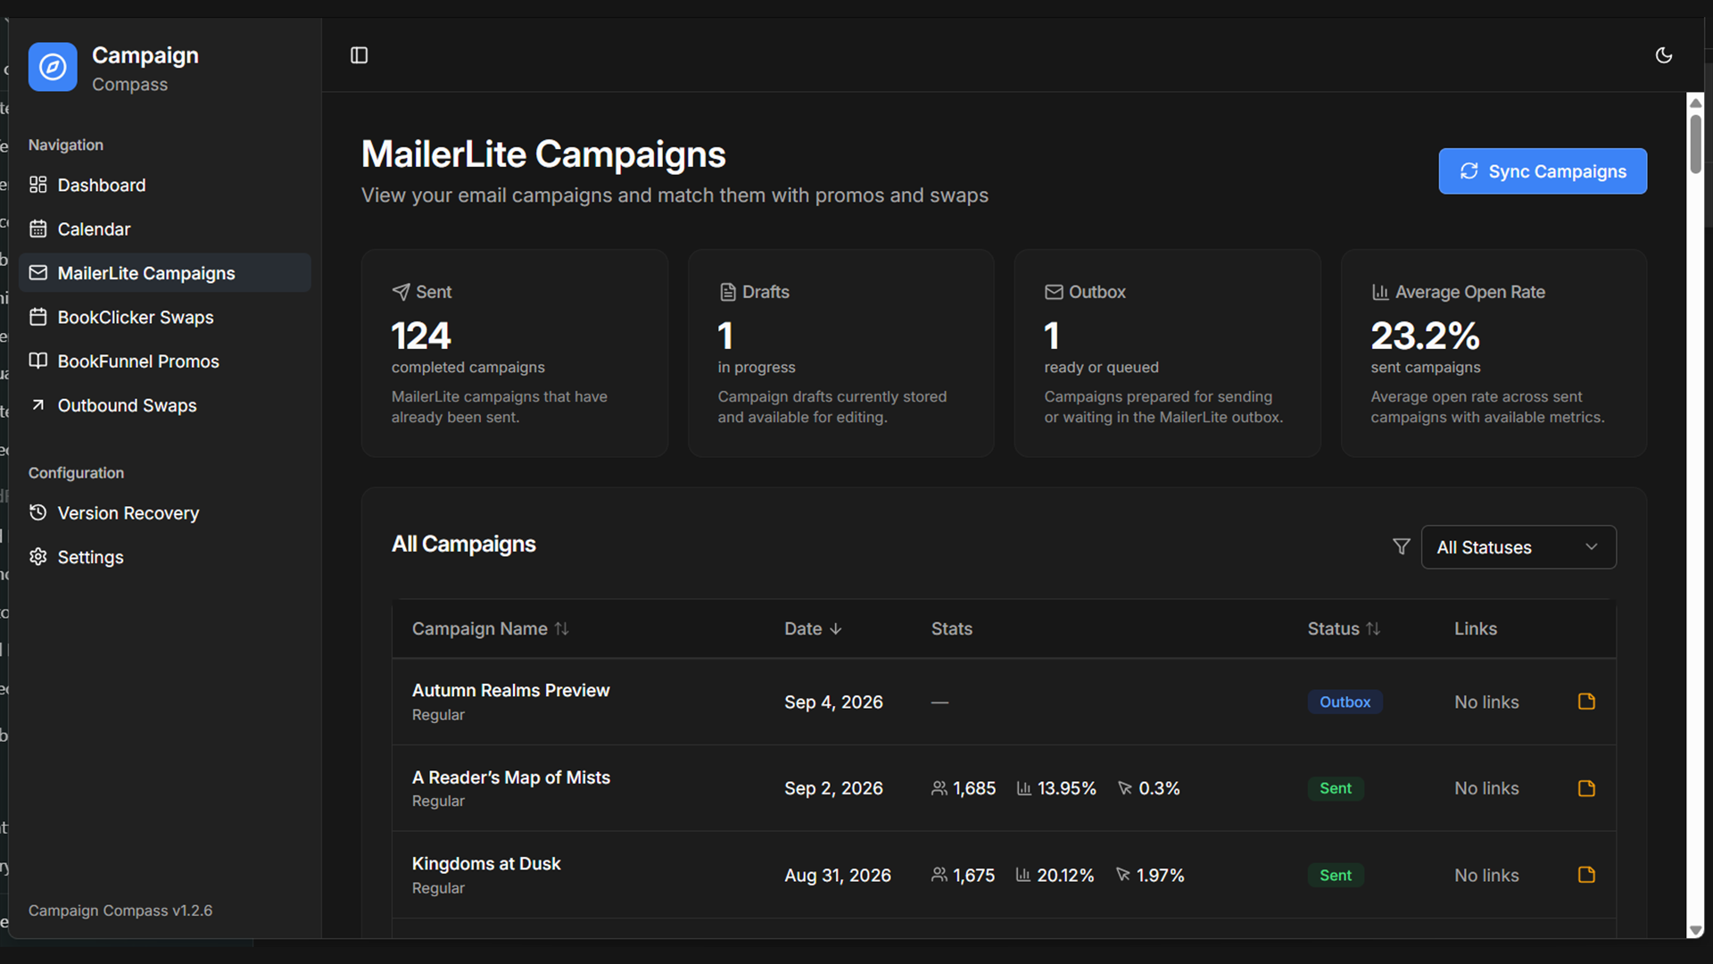The width and height of the screenshot is (1713, 964).
Task: Click Sent badge for A Reader's Map of Mists
Action: (x=1336, y=788)
